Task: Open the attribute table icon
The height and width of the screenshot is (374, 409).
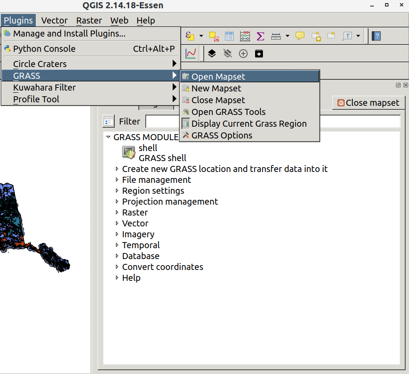Action: tap(229, 36)
